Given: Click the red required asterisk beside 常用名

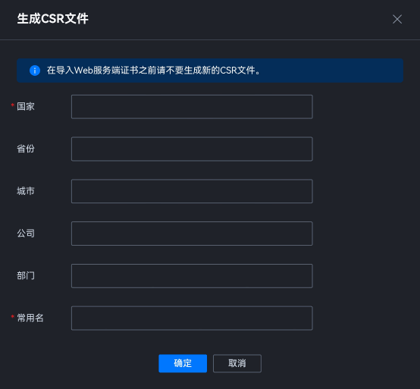Looking at the screenshot, I should (x=13, y=317).
